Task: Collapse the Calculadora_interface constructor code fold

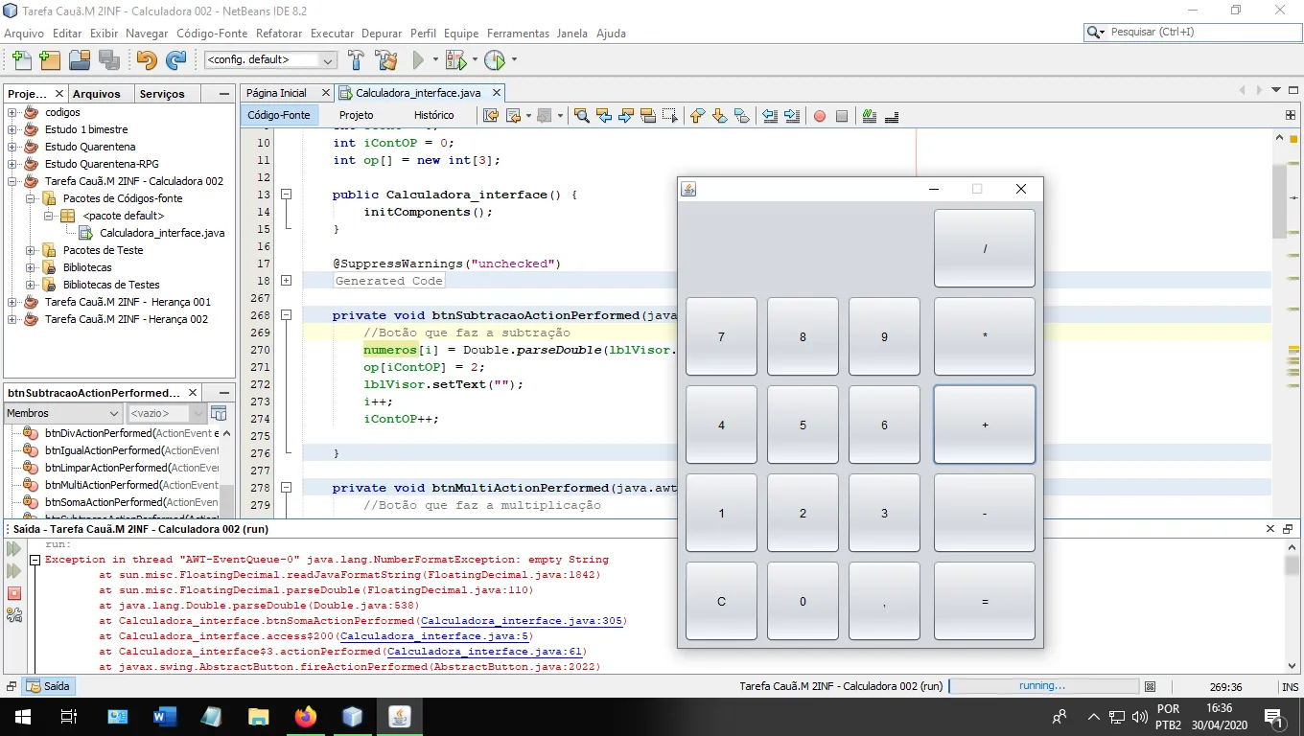Action: click(x=286, y=195)
